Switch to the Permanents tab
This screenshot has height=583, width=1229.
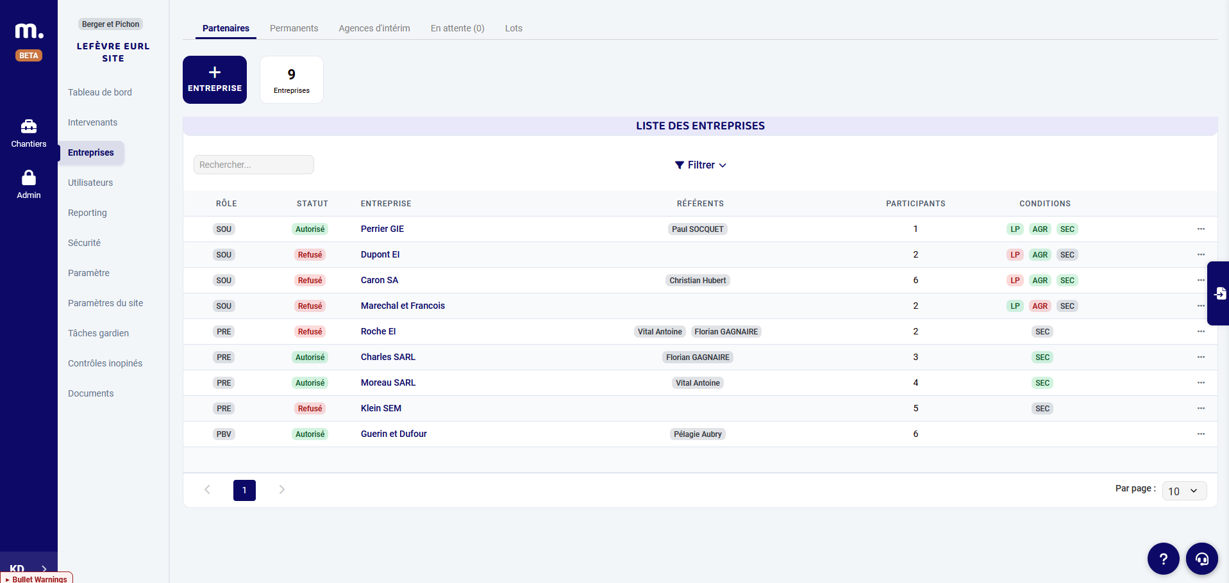[x=294, y=28]
